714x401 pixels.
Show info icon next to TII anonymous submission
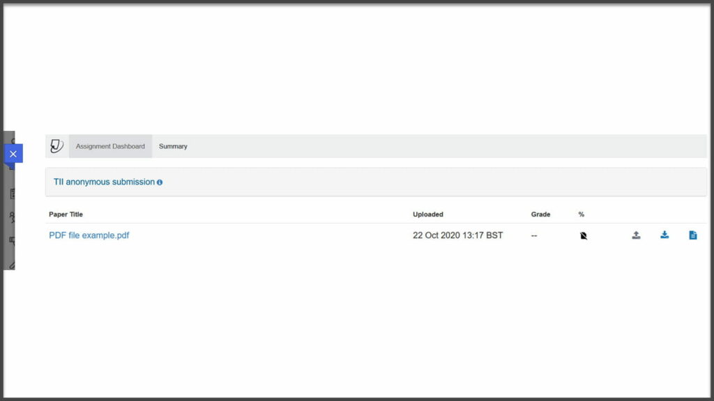(x=160, y=182)
